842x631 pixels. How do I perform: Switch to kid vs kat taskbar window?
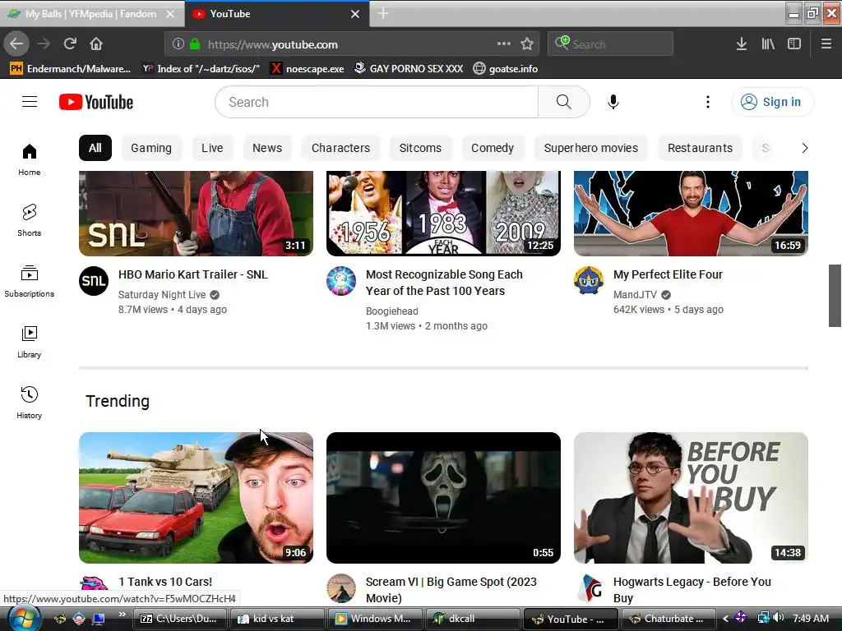[277, 619]
